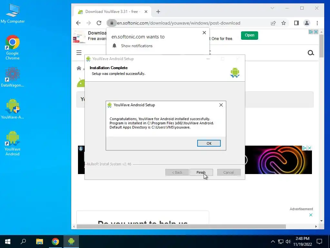Open Chrome tab search chevron

(272, 8)
